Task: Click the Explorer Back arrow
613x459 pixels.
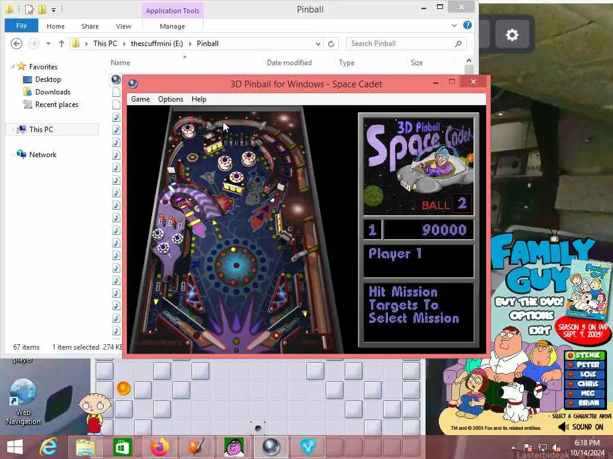Action: tap(16, 43)
